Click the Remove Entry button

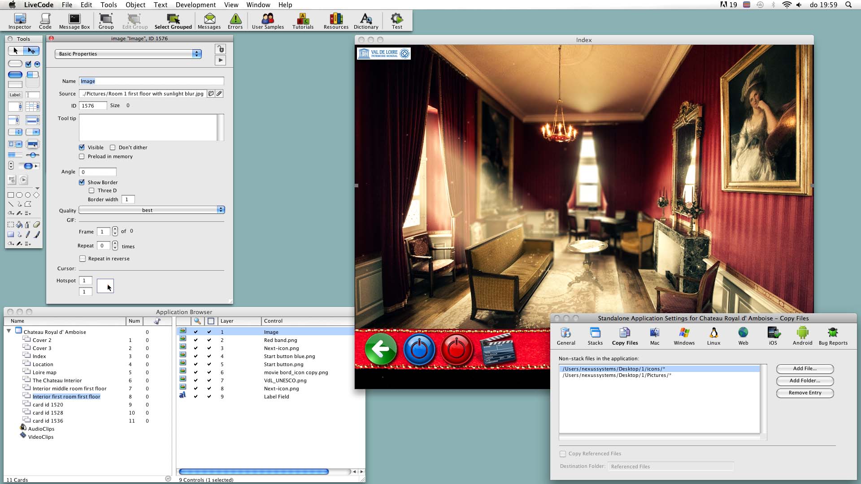point(804,393)
